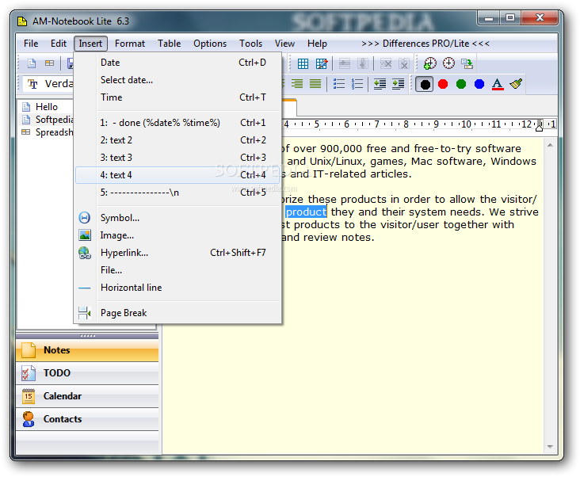
Task: Open the Format menu
Action: tap(130, 44)
